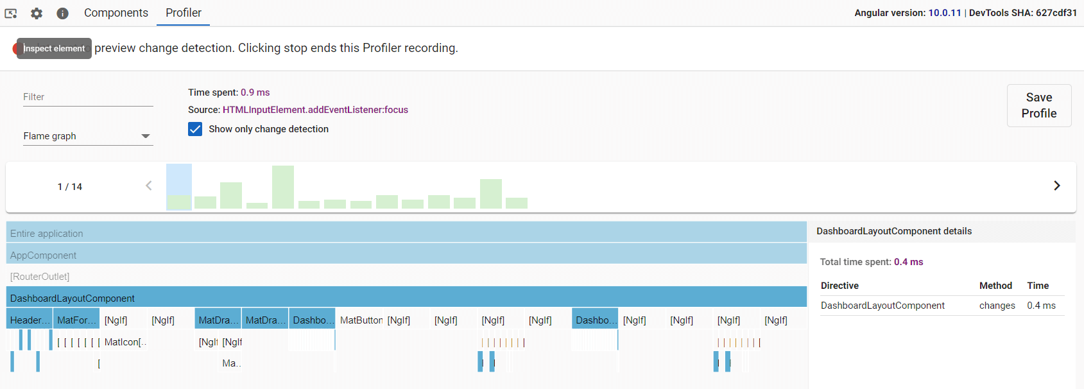Click the Filter input field
Screen dimensions: 1084x389
pos(88,97)
